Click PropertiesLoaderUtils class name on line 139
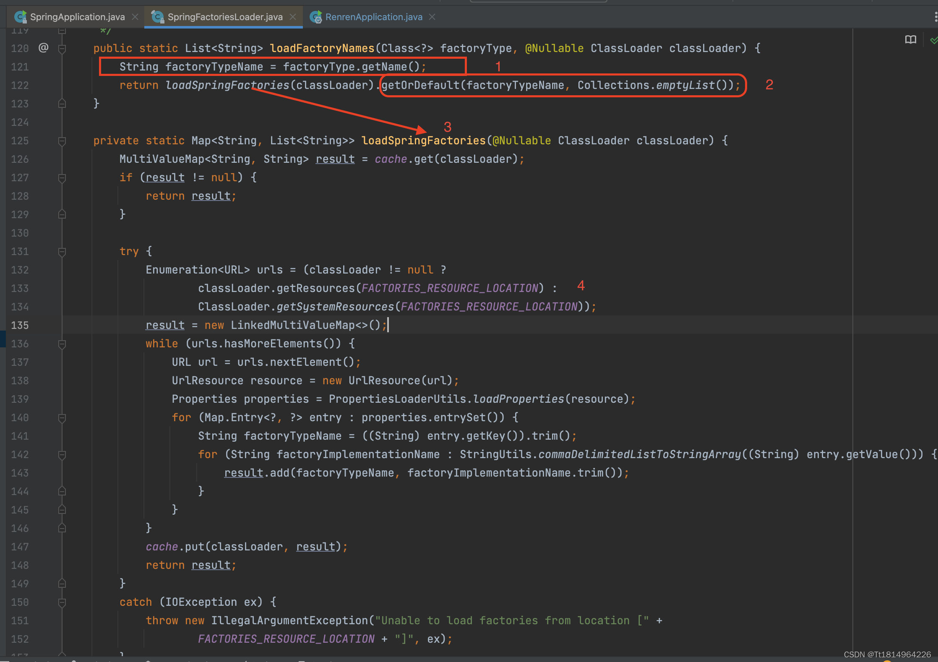Screen dimensions: 938x662 point(397,399)
